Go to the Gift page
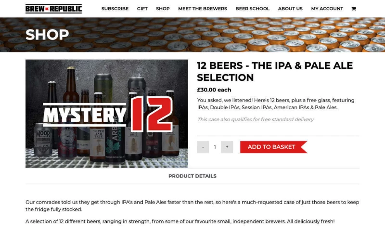The width and height of the screenshot is (385, 231). coord(142,9)
